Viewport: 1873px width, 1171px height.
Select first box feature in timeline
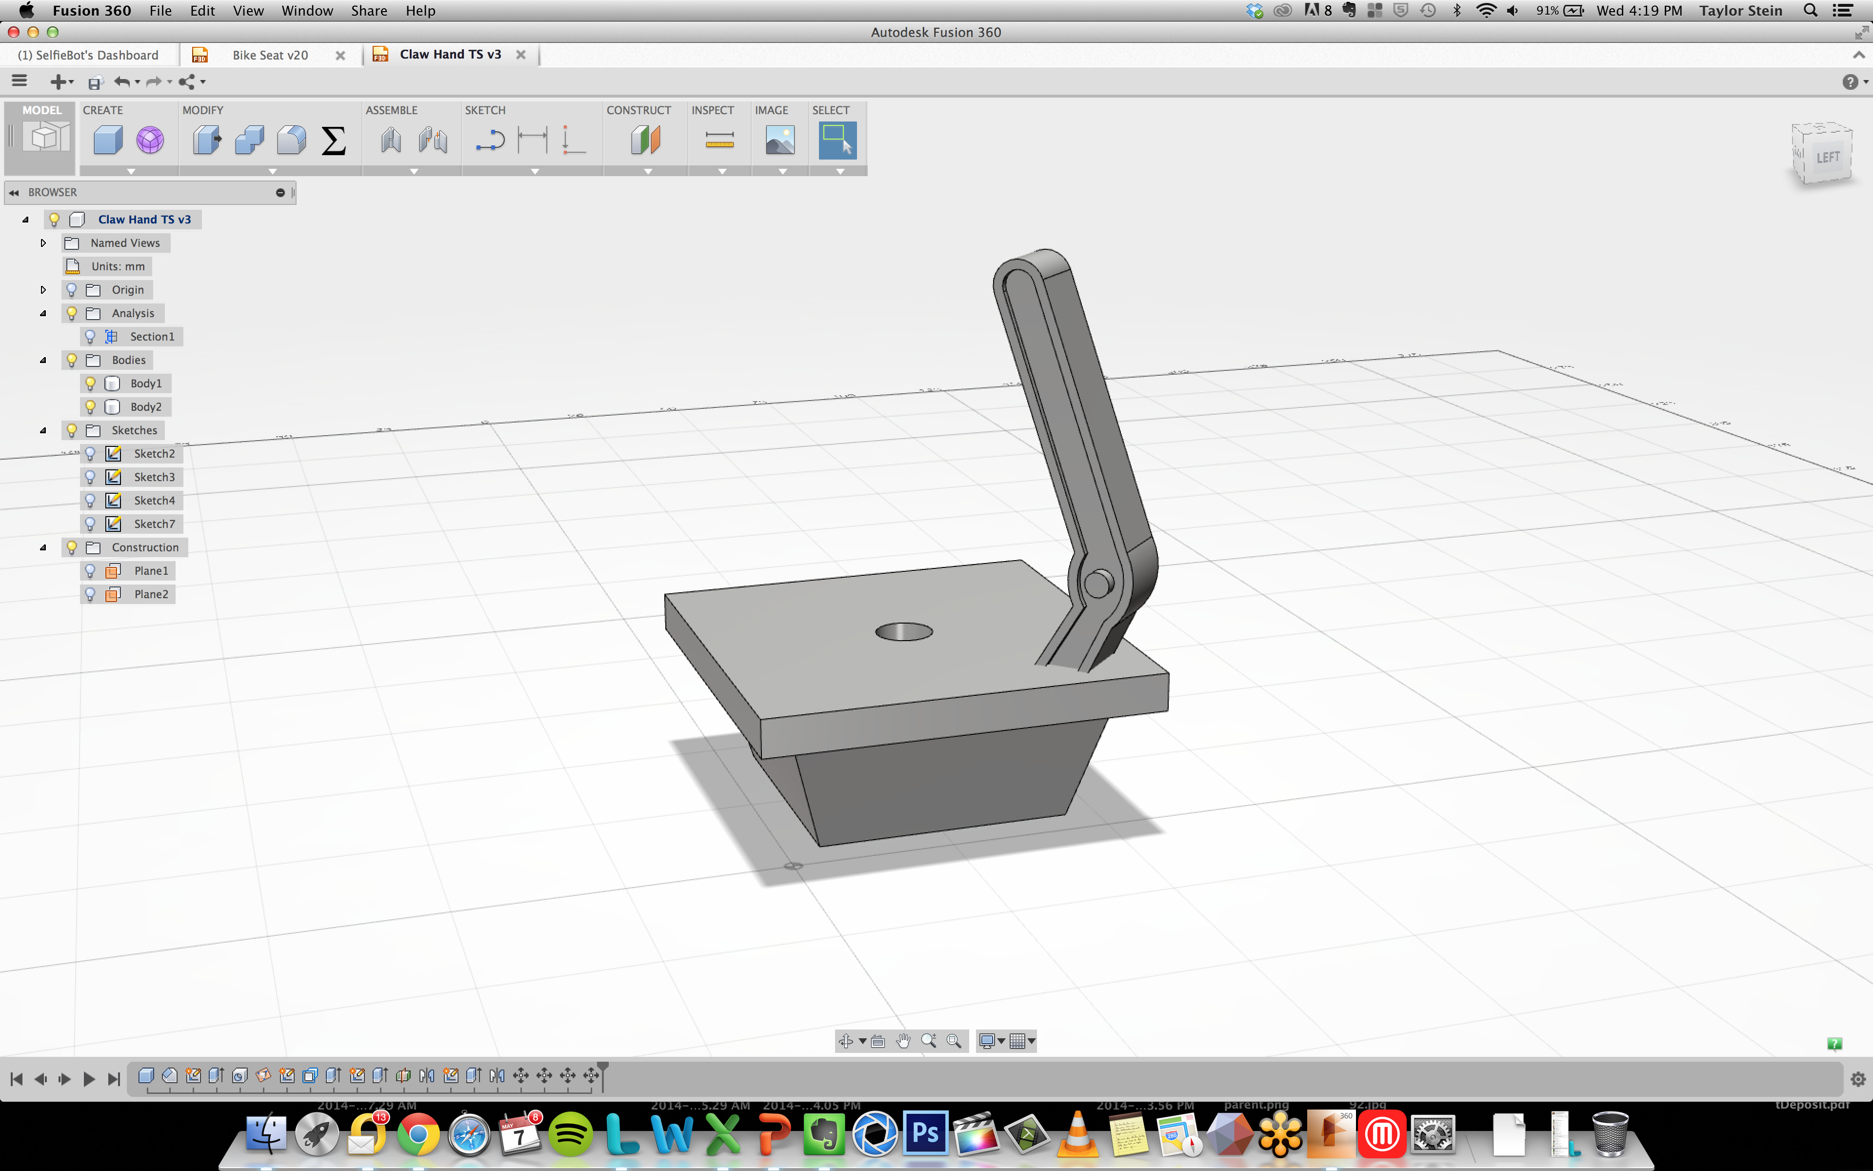145,1075
